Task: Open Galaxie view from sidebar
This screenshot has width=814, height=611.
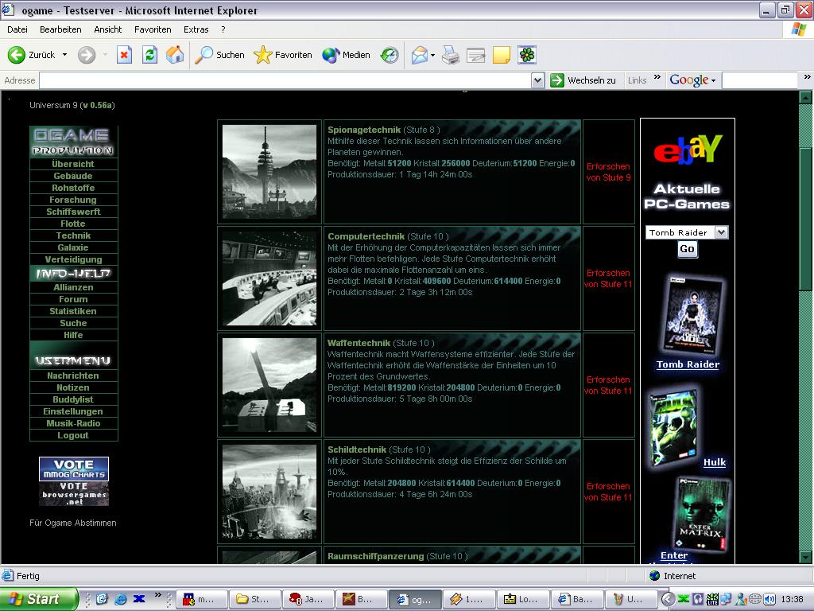Action: click(x=73, y=247)
